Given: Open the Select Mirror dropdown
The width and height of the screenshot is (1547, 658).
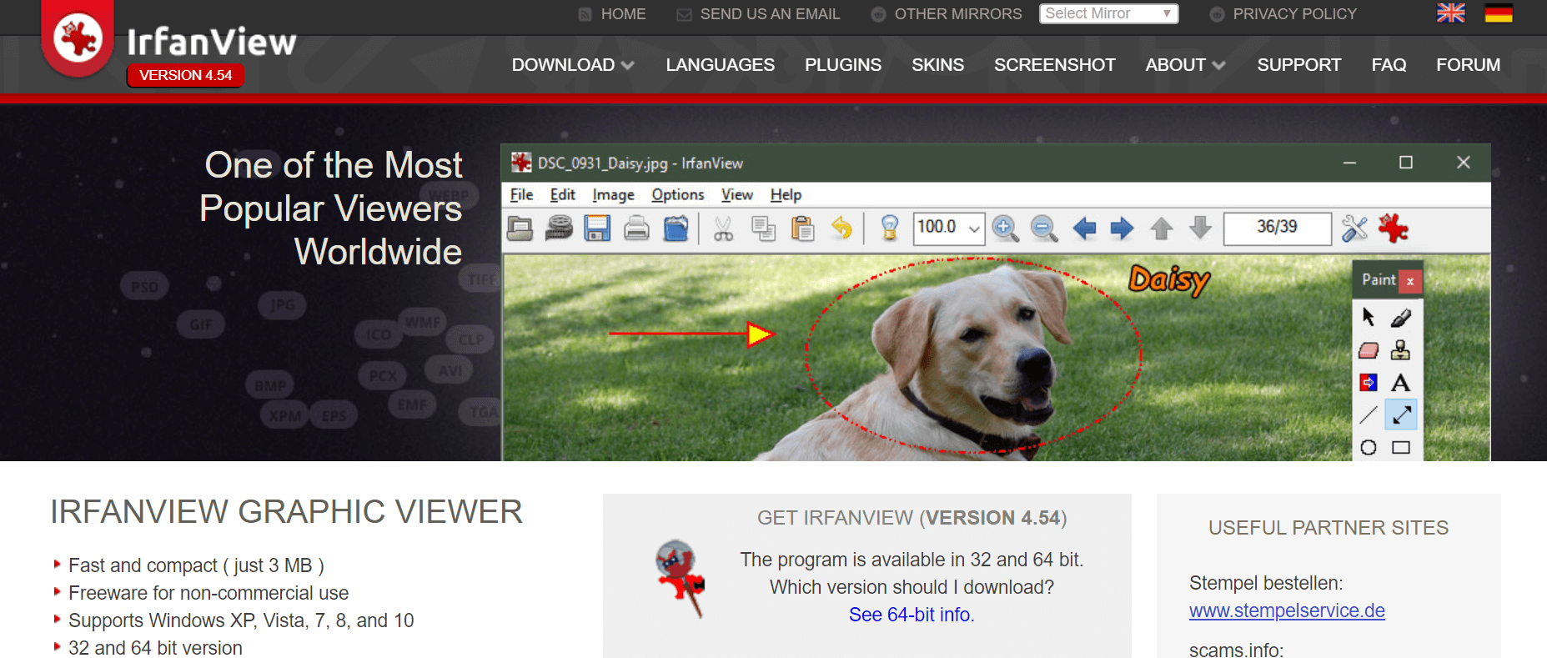Looking at the screenshot, I should [x=1108, y=13].
